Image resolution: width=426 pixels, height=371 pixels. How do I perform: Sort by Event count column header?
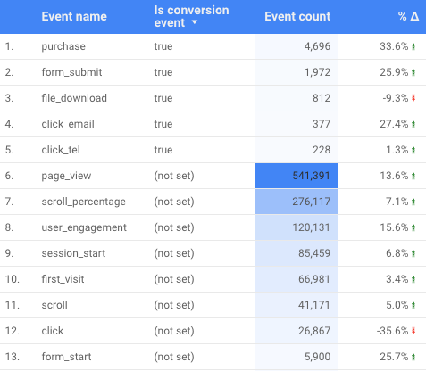pyautogui.click(x=297, y=16)
